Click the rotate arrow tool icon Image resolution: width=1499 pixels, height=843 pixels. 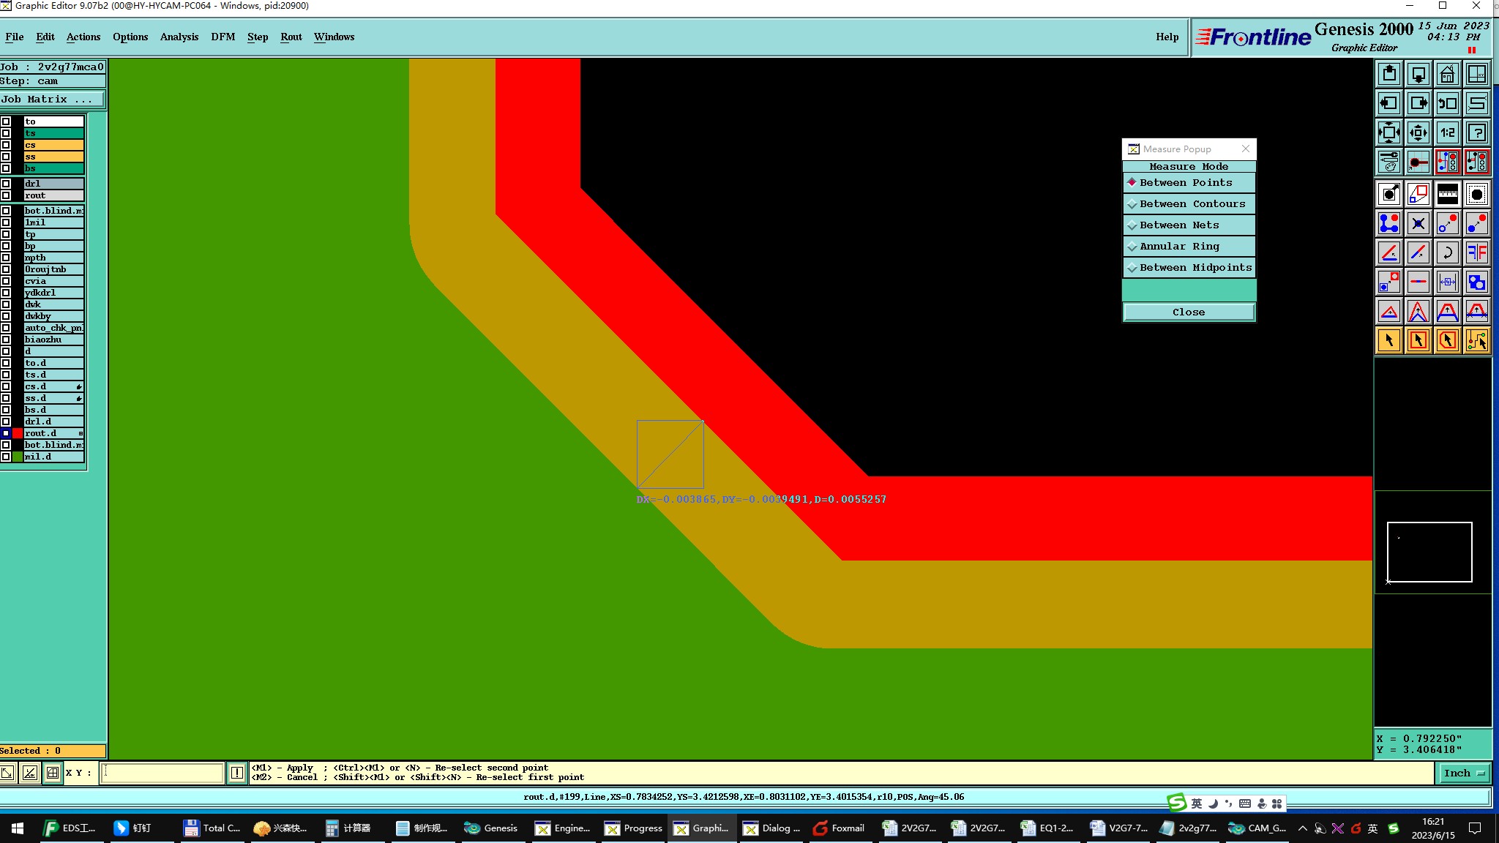[1447, 253]
